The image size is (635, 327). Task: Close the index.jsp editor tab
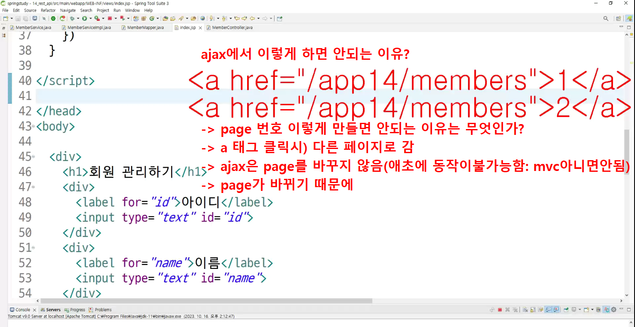click(200, 28)
